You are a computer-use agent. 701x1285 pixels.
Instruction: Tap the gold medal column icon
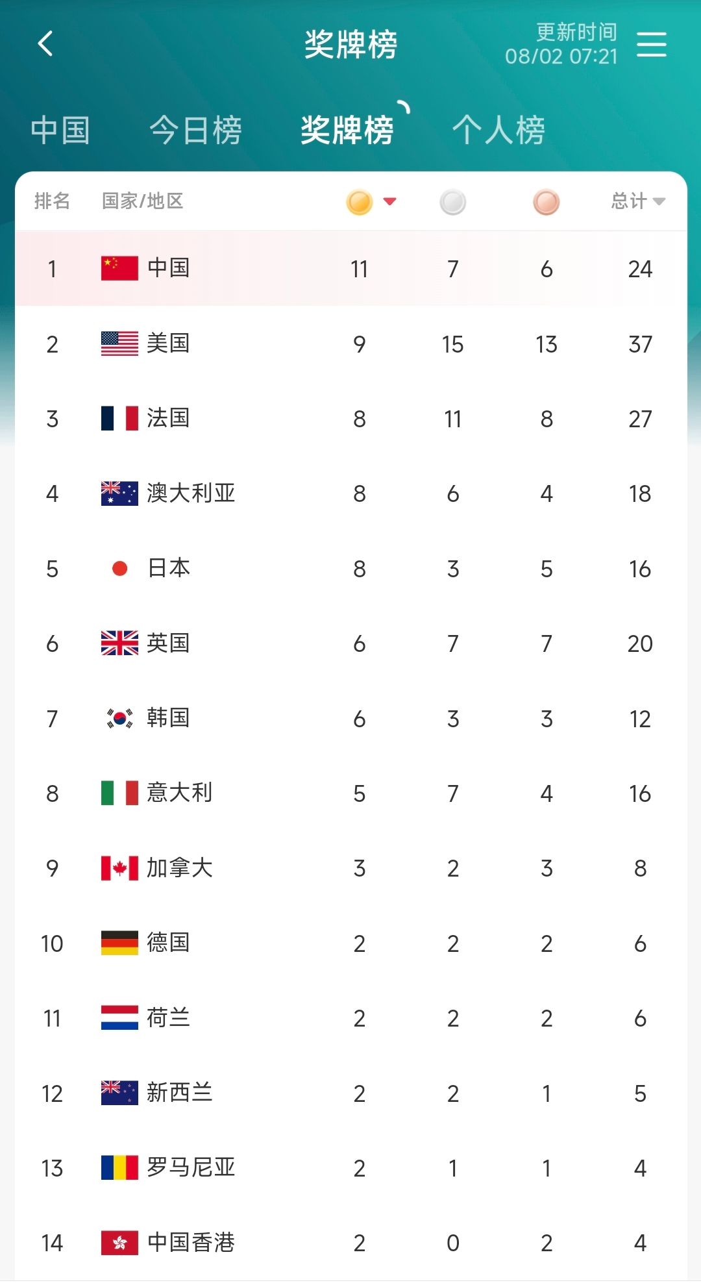[x=359, y=202]
